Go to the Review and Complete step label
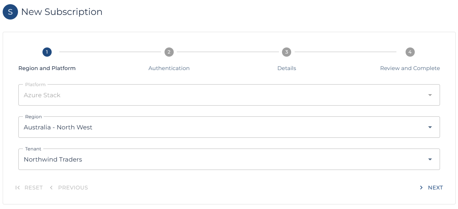The height and width of the screenshot is (209, 458). point(410,68)
